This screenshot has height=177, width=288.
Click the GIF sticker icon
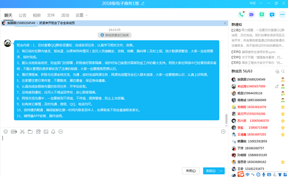14,132
